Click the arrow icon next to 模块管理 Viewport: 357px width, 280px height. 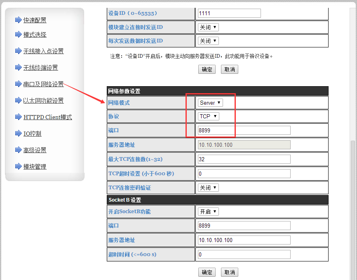(18, 167)
